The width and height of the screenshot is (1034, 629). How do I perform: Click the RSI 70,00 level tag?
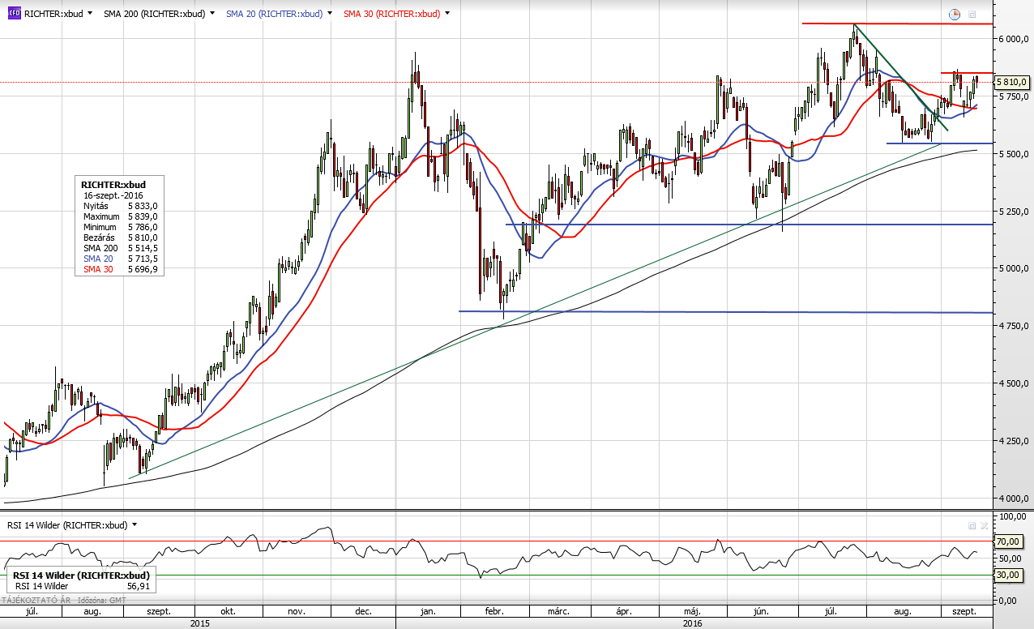(x=1007, y=541)
